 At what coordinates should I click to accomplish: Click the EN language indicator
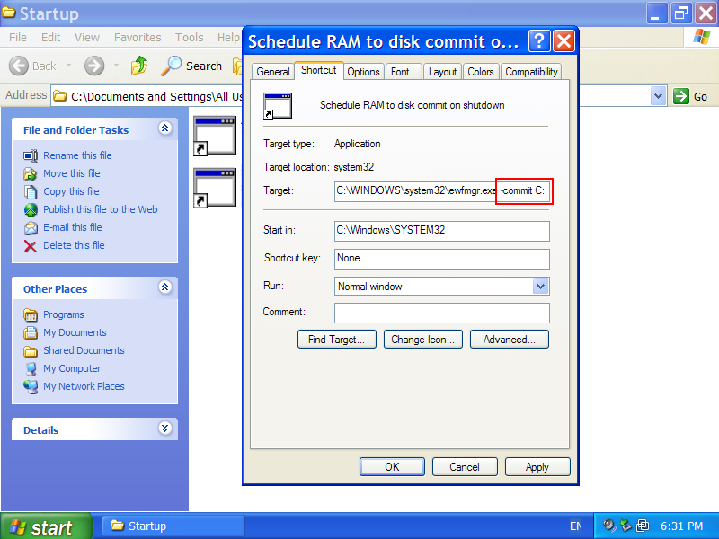pos(576,526)
